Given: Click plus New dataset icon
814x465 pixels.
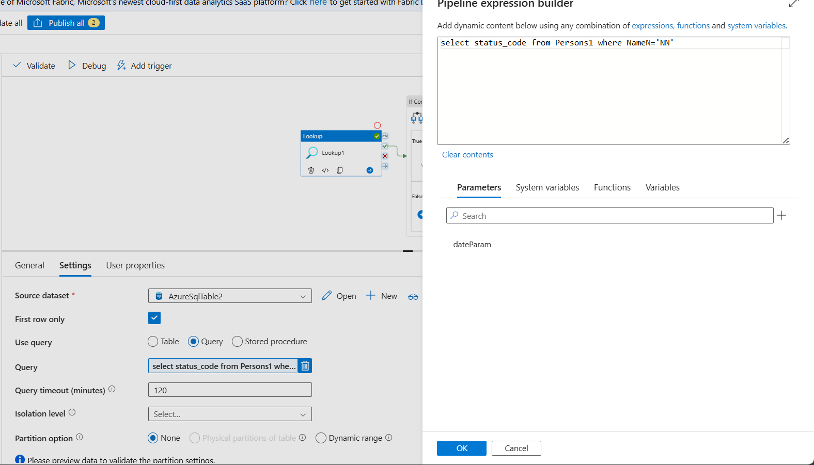Looking at the screenshot, I should tap(371, 295).
